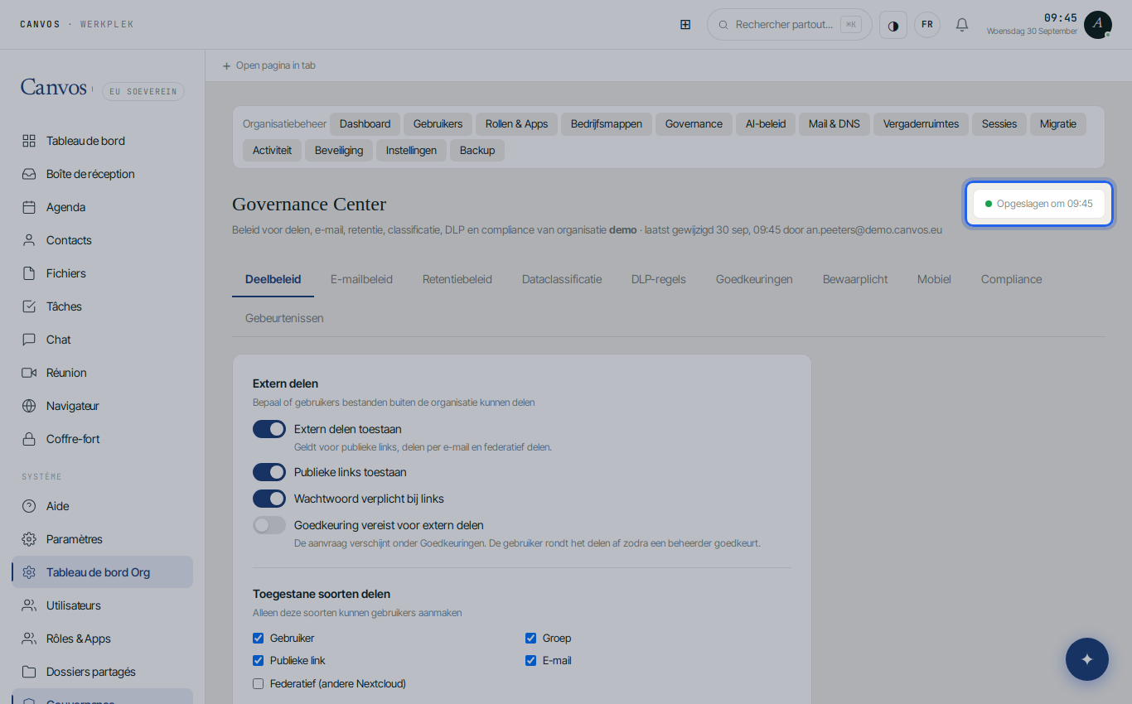
Task: Open the Backup admin section
Action: click(477, 151)
